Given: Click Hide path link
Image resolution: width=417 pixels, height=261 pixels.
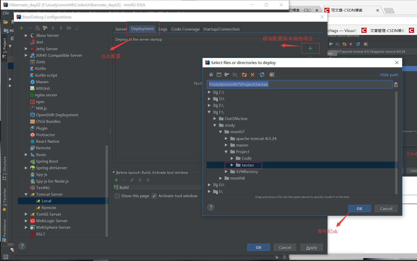Looking at the screenshot, I should [x=389, y=75].
